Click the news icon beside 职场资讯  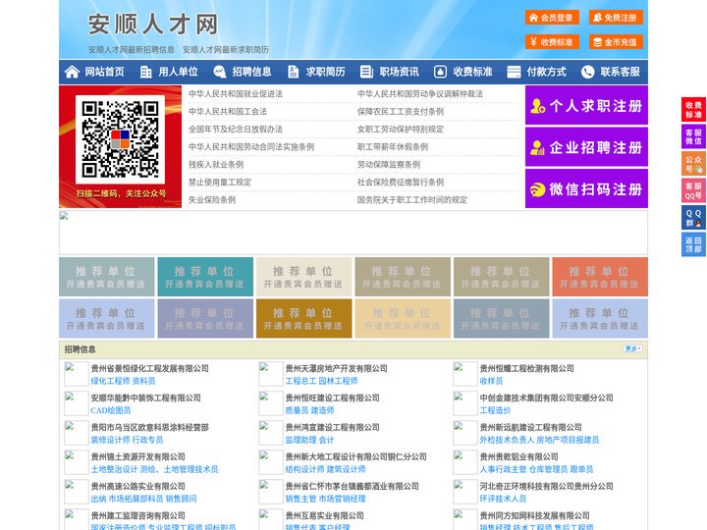tap(366, 72)
